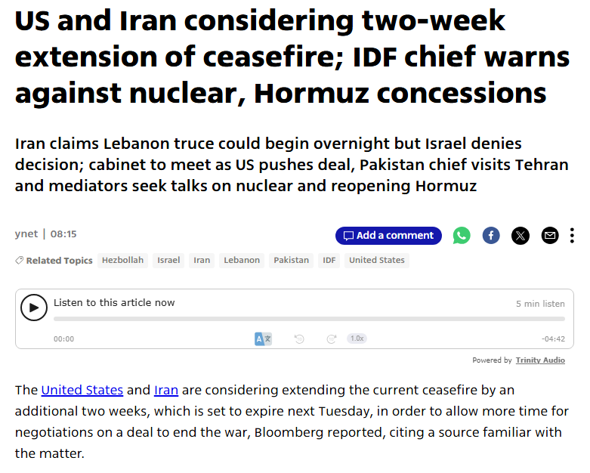Screen dimensions: 590x473
Task: Change the 1.0x playback speed
Action: pos(357,339)
